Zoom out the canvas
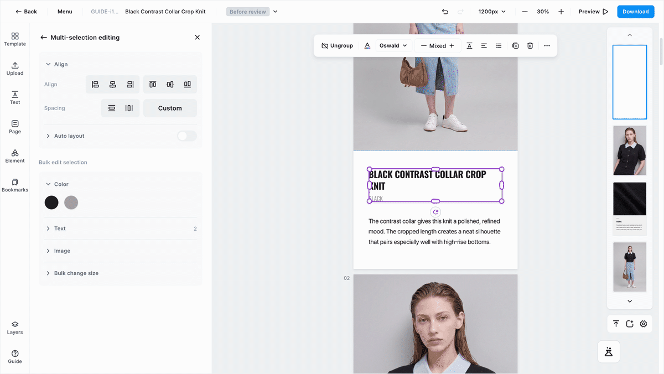Viewport: 664px width, 374px height. pyautogui.click(x=525, y=12)
